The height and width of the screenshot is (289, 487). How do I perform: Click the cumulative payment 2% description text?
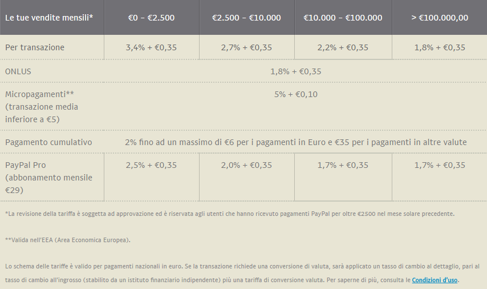(295, 142)
